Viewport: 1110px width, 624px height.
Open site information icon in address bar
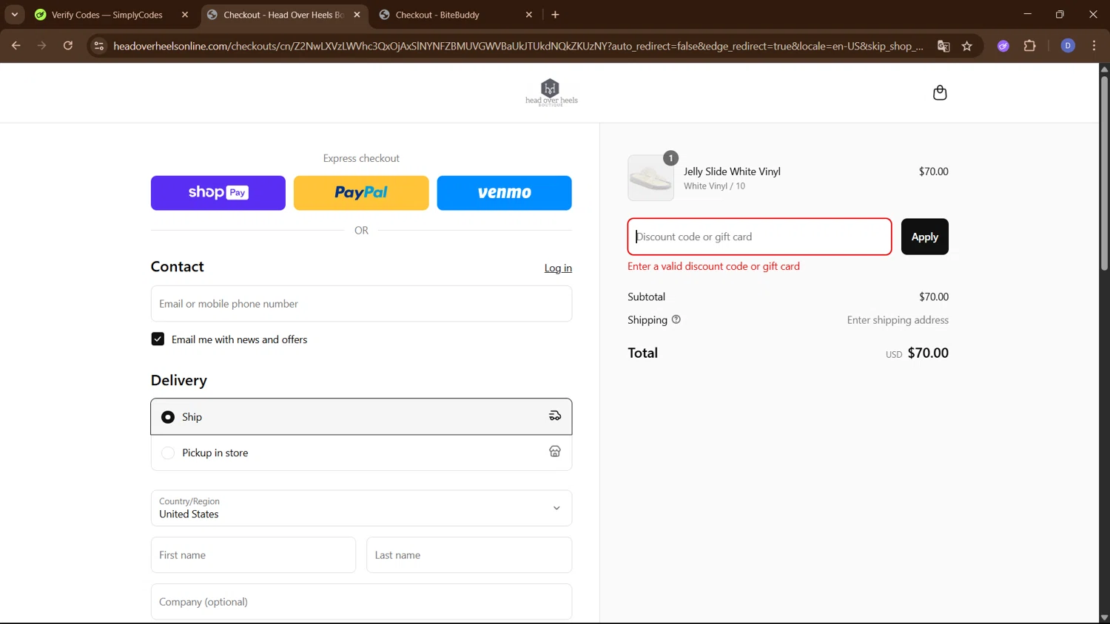pyautogui.click(x=98, y=46)
